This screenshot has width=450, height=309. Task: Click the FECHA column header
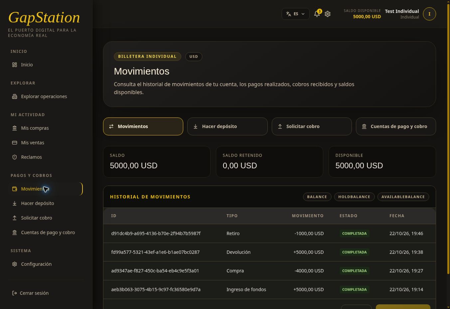tap(397, 216)
